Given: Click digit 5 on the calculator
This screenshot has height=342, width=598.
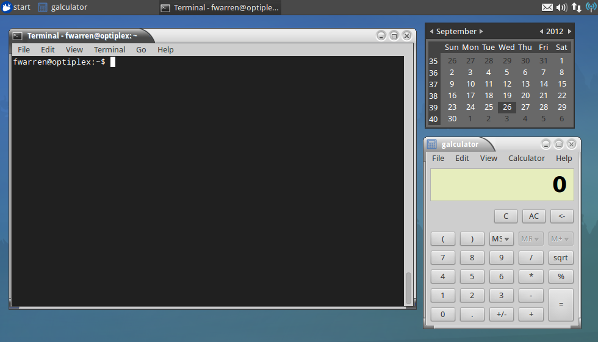Looking at the screenshot, I should [x=472, y=277].
